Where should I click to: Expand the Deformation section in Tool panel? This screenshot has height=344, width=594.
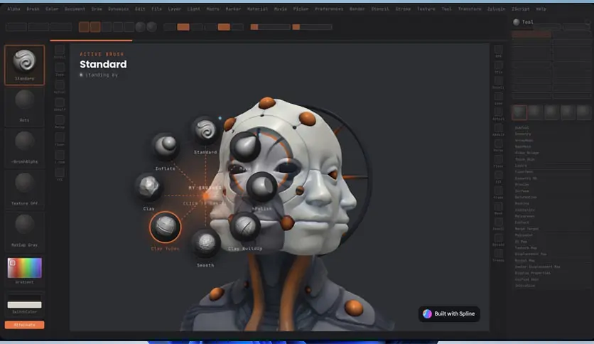525,198
